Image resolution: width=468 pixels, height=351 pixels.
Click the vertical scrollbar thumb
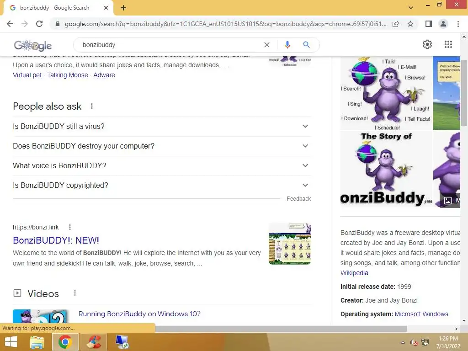[x=464, y=92]
